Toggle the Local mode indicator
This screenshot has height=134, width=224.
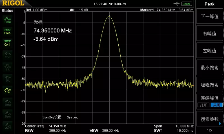(186, 4)
